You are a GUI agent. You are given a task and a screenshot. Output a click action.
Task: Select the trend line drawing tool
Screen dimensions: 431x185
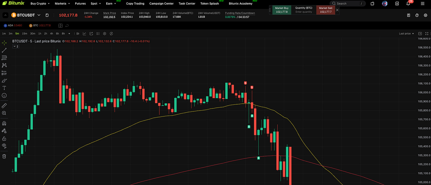pos(4,50)
